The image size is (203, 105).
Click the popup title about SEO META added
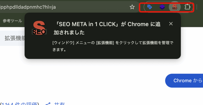tap(107, 28)
